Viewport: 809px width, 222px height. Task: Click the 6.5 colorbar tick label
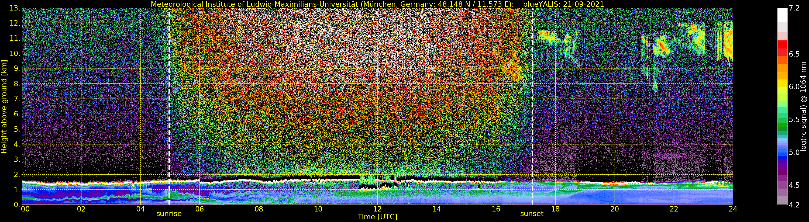tap(794, 54)
